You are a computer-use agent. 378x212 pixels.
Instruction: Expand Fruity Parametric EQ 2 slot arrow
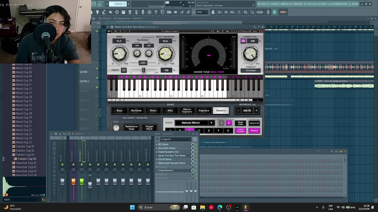[x=157, y=152]
